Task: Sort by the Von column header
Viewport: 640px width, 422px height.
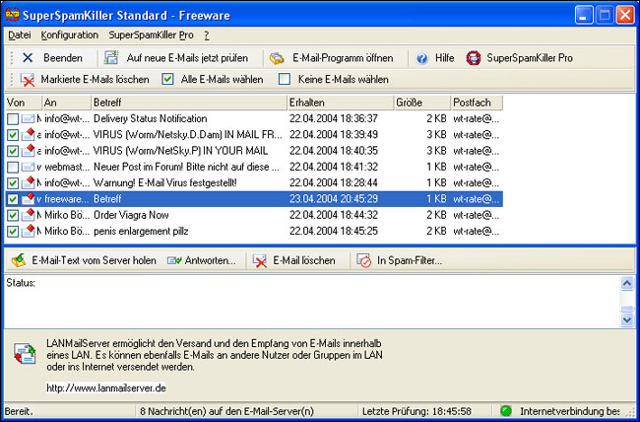Action: (24, 103)
